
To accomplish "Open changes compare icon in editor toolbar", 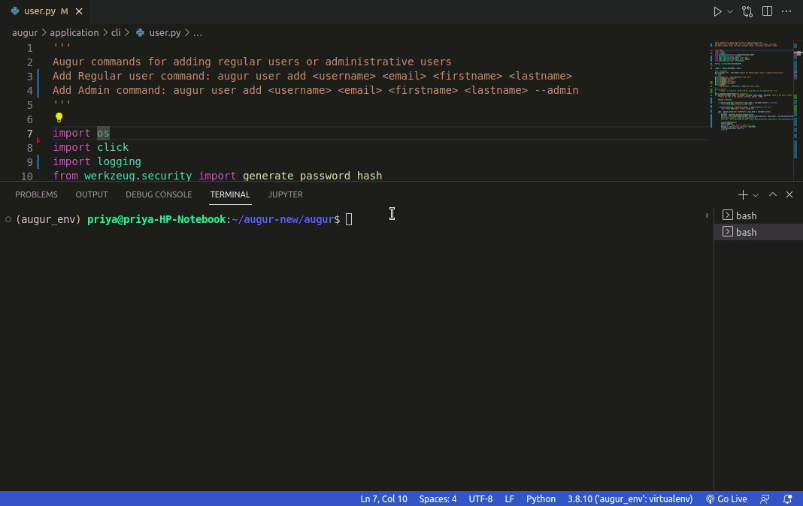I will 747,11.
